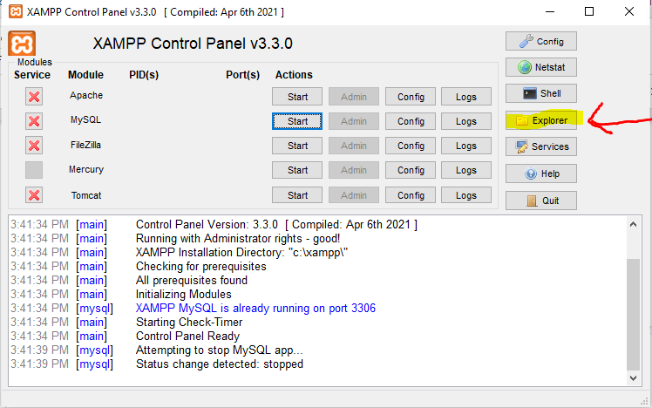Toggle the Mercury service grey box
This screenshot has width=652, height=408.
coord(34,170)
